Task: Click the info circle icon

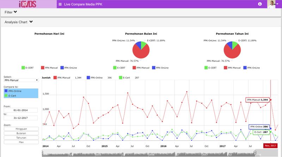Action: [260, 4]
